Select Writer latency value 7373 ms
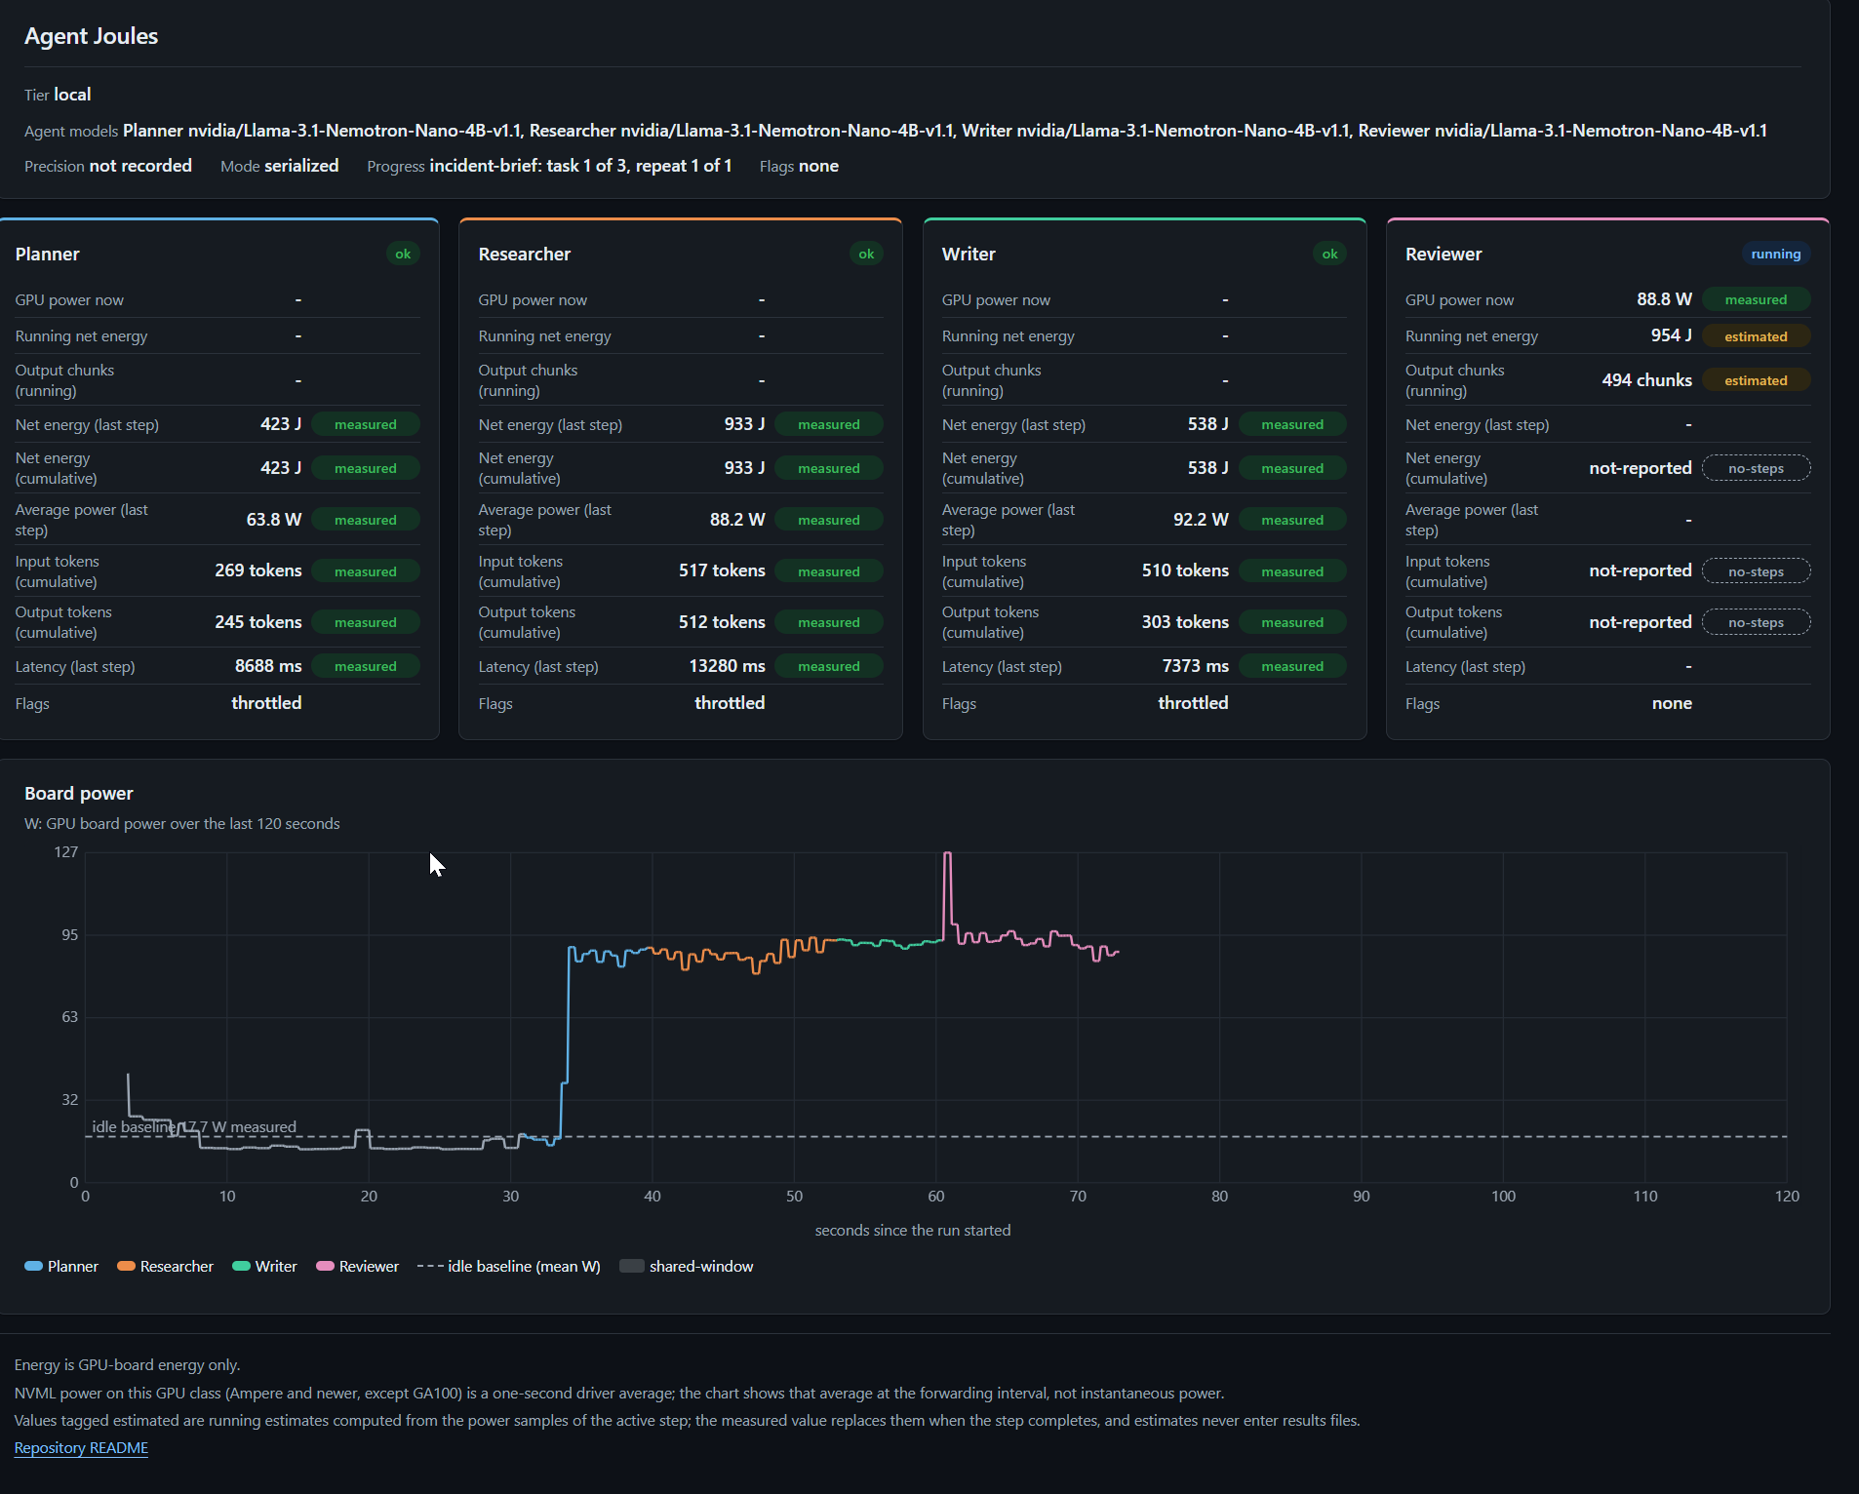This screenshot has width=1859, height=1494. 1195,666
